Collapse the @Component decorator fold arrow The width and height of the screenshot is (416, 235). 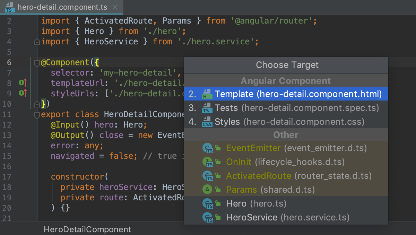37,63
